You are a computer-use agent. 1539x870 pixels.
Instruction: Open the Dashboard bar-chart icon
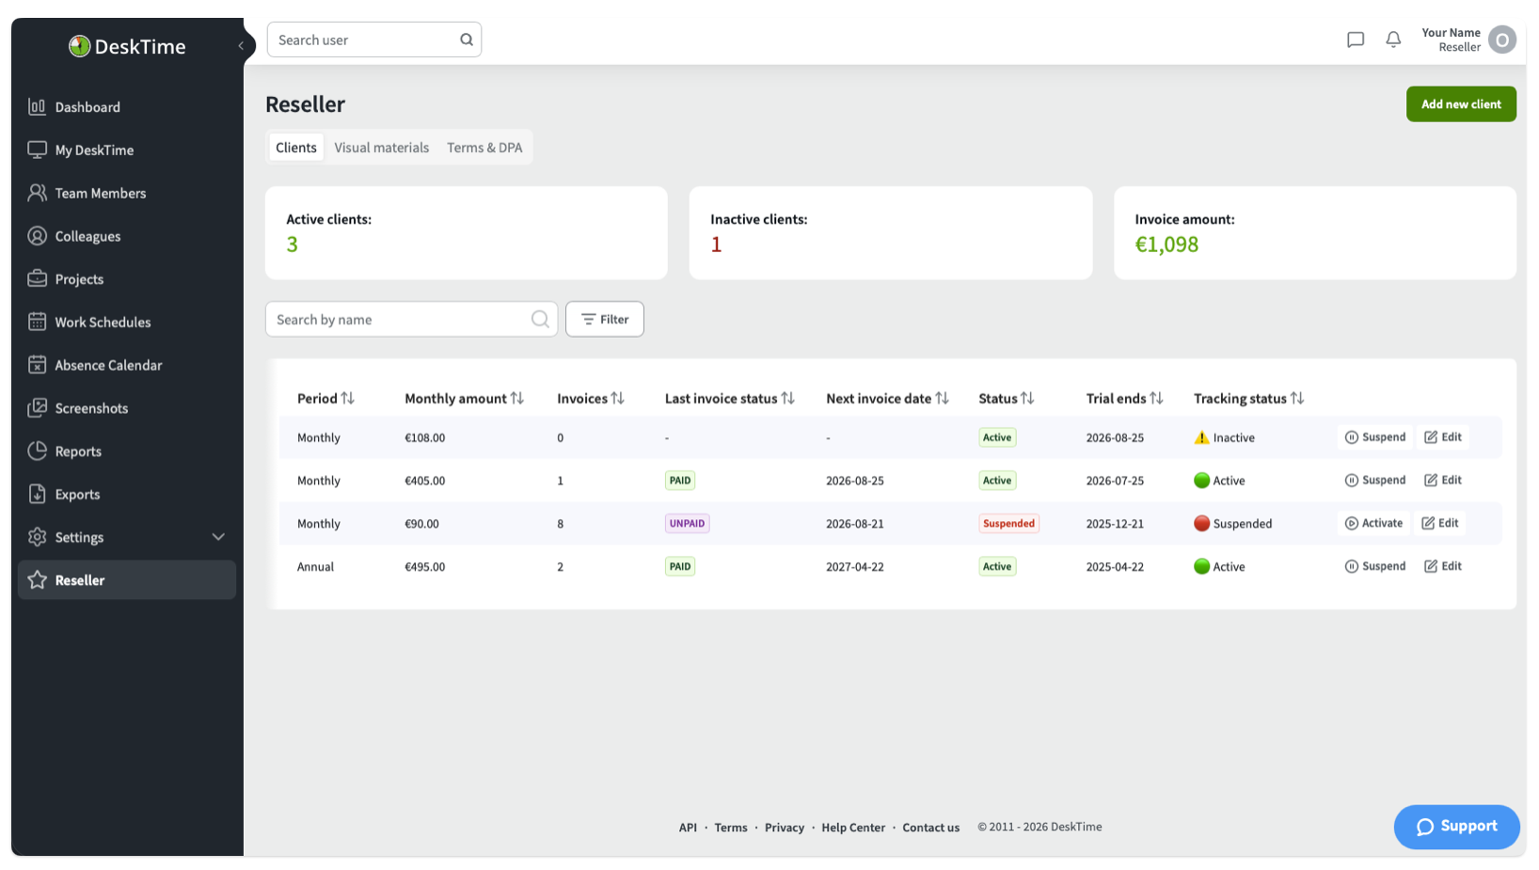pyautogui.click(x=37, y=106)
